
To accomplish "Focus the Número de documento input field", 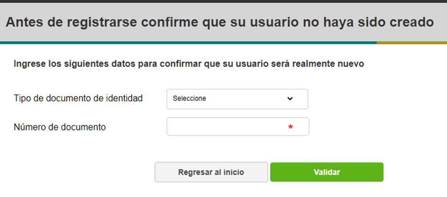I will click(238, 127).
